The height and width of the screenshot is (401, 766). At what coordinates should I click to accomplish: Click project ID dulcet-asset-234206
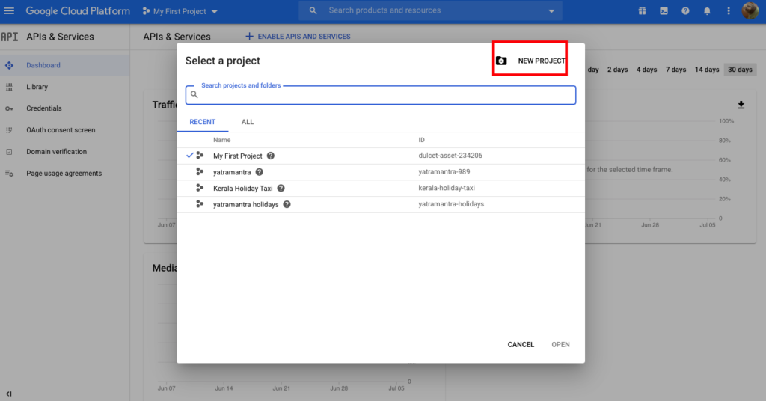(450, 156)
